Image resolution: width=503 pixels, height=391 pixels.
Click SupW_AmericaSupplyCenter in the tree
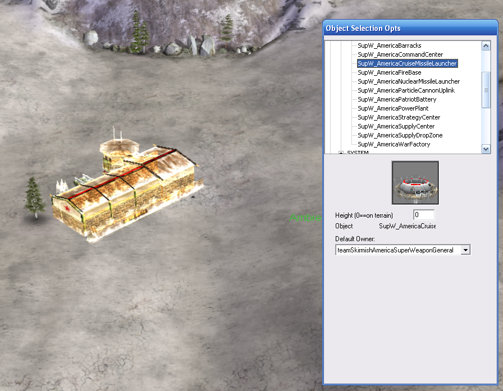click(396, 126)
